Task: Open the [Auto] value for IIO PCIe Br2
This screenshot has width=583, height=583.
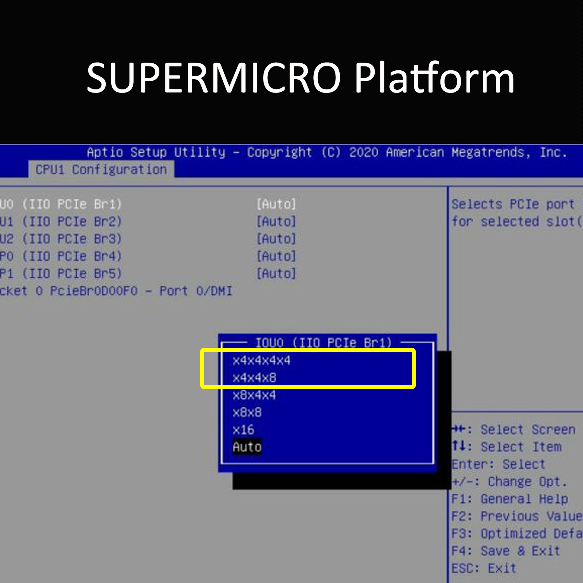Action: (x=276, y=222)
